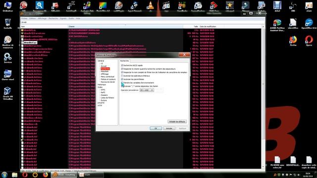The image size is (317, 178).
Task: Open the Corbeille recycle bin icon
Action: [8, 24]
